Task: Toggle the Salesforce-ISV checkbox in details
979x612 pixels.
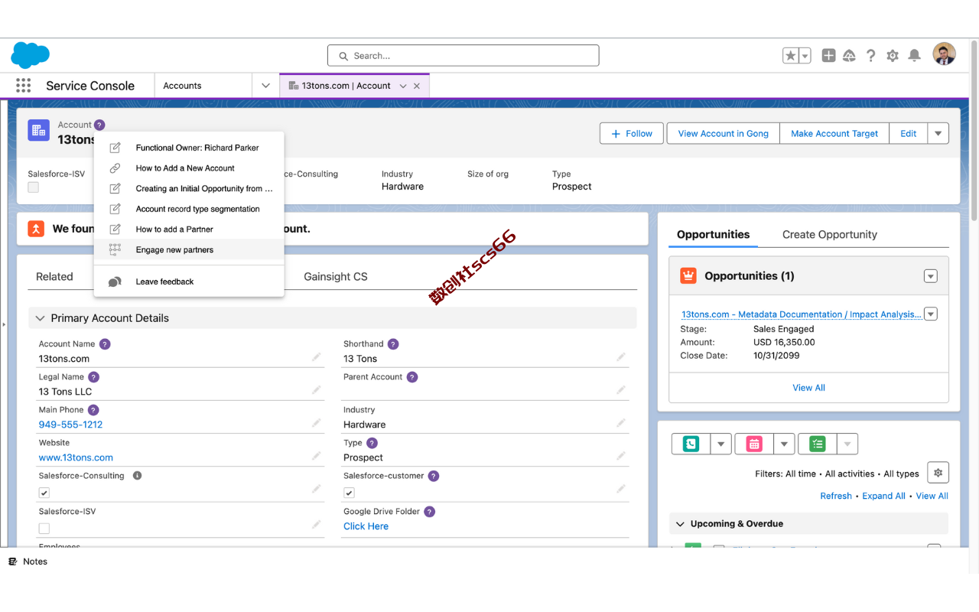Action: [x=44, y=529]
